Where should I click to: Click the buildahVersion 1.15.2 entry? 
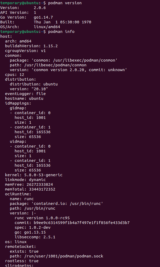click(x=31, y=46)
